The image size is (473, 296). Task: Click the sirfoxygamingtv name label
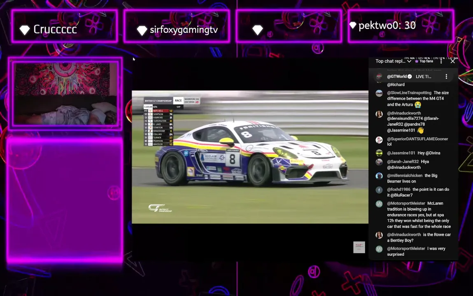pos(184,30)
